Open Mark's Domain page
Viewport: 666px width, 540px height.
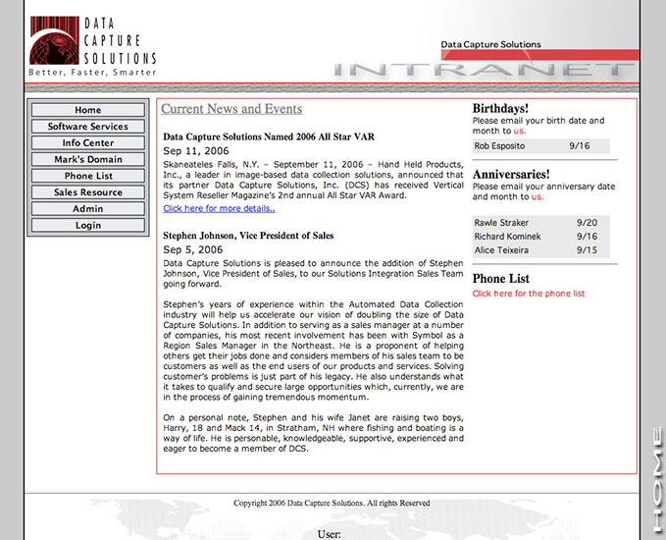pos(88,159)
